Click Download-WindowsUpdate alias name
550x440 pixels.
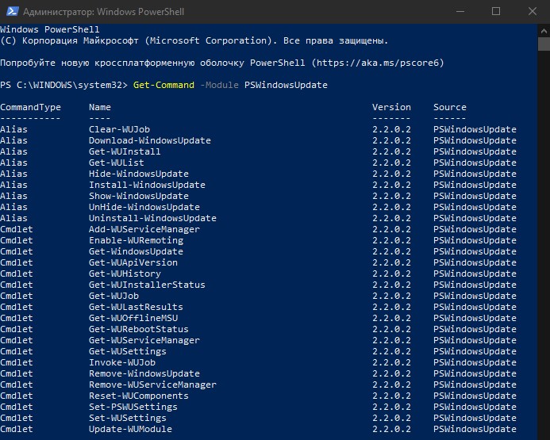[150, 140]
